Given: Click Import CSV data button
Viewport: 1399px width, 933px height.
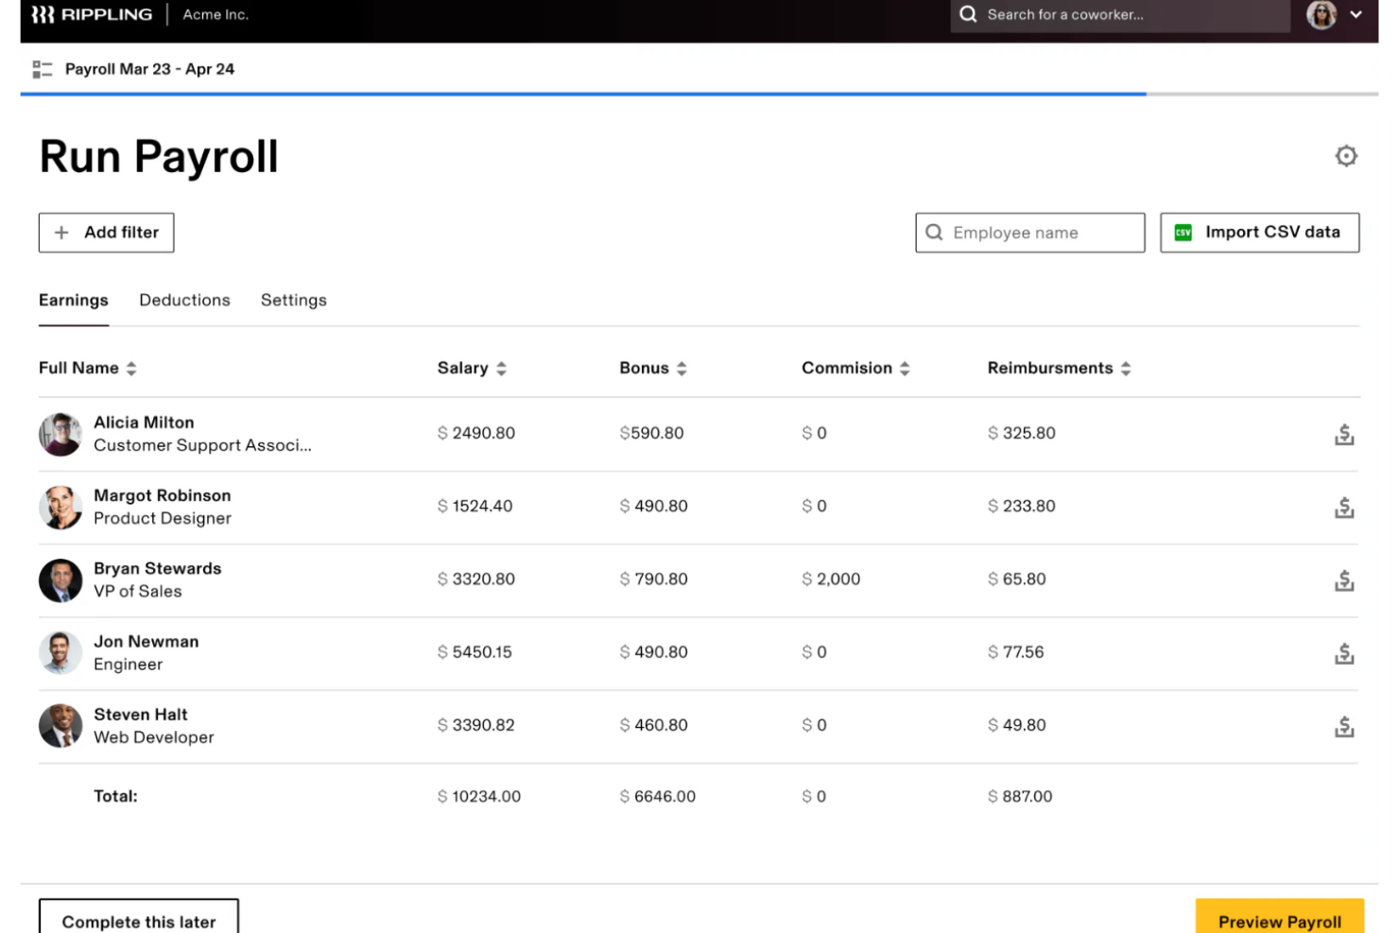Looking at the screenshot, I should pyautogui.click(x=1259, y=233).
